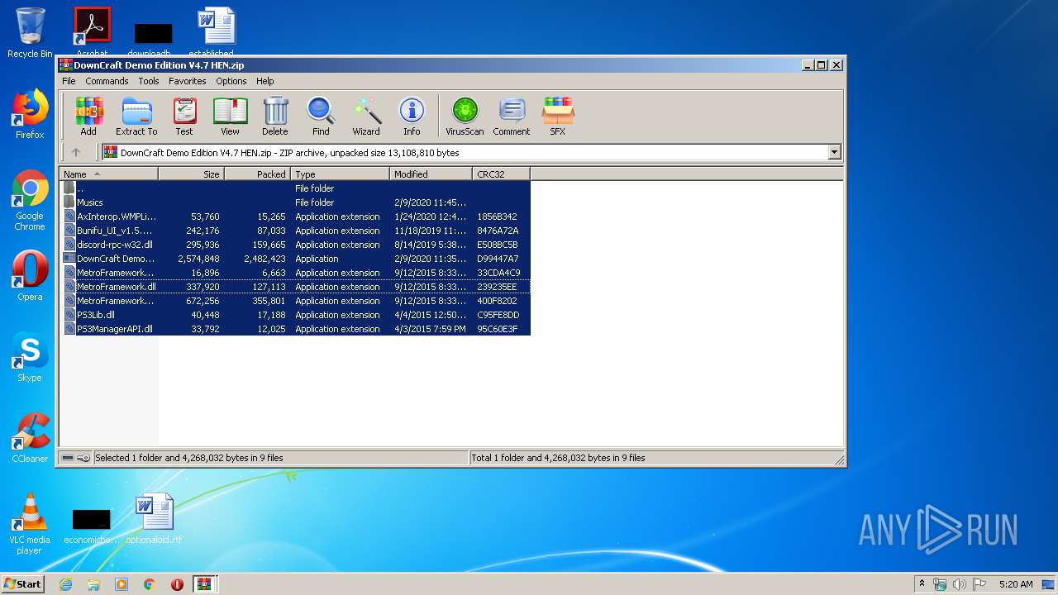The height and width of the screenshot is (595, 1058).
Task: Click WinRAR taskbar button
Action: click(x=204, y=584)
